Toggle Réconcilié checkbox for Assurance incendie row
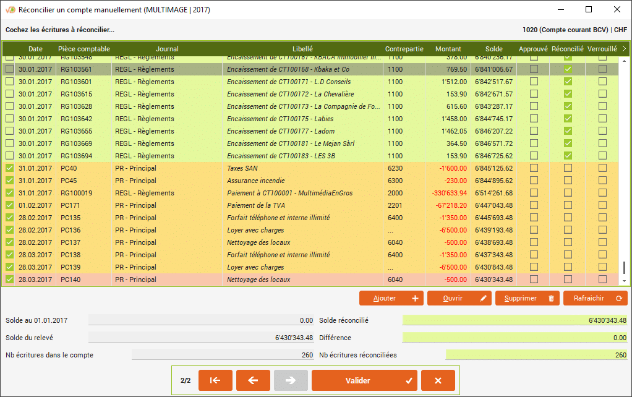 (x=568, y=181)
